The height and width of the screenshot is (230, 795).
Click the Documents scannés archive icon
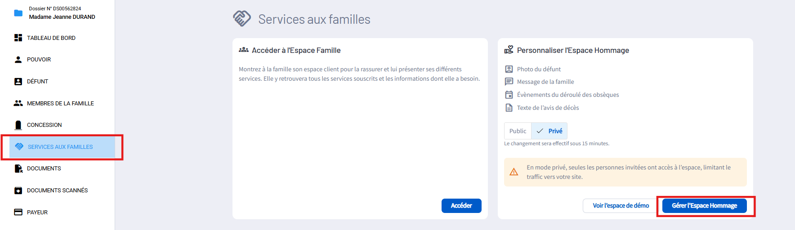[x=18, y=191]
